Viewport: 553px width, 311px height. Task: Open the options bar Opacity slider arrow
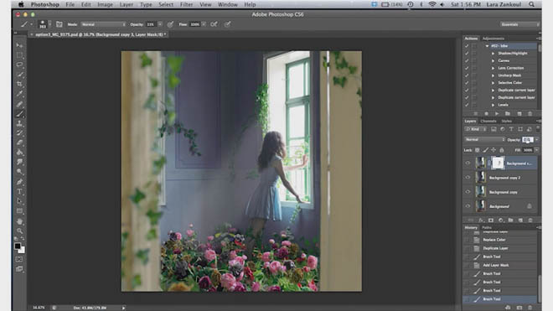click(x=160, y=24)
